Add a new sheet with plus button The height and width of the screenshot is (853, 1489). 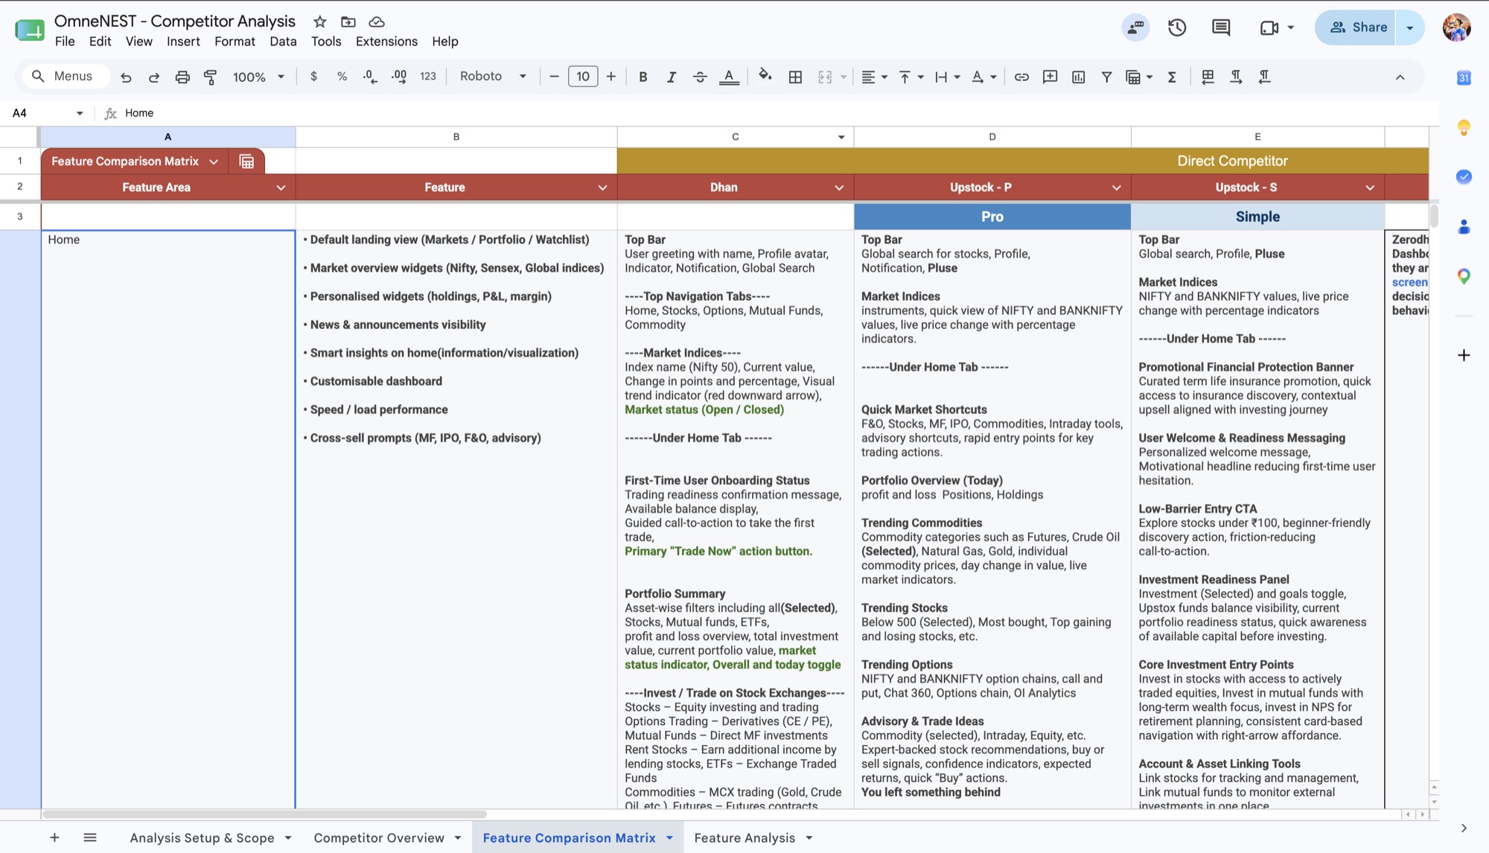coord(54,837)
